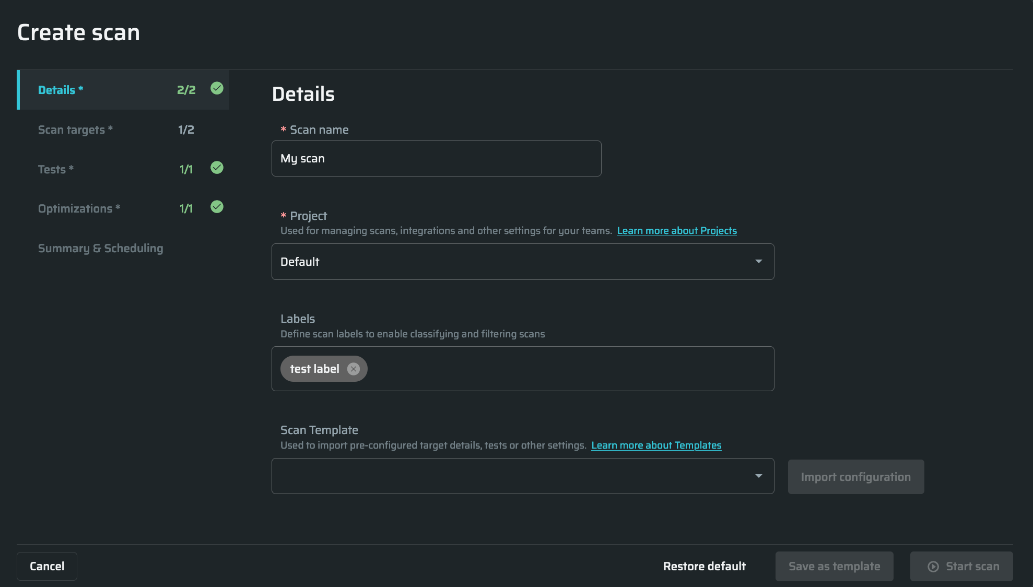Click the green checkmark beside Details step

click(x=217, y=88)
